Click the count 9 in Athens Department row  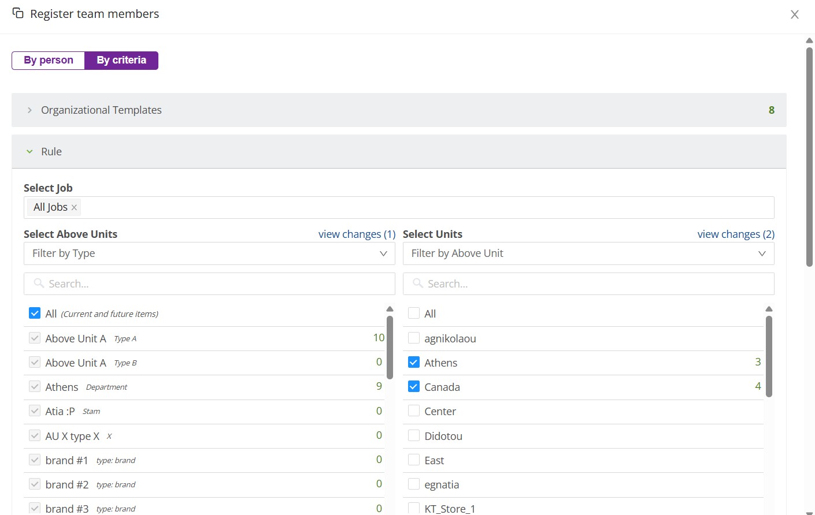(x=379, y=386)
